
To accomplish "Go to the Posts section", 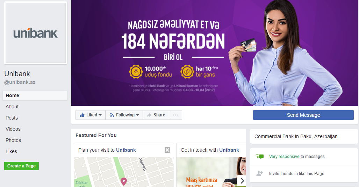I will point(12,118).
